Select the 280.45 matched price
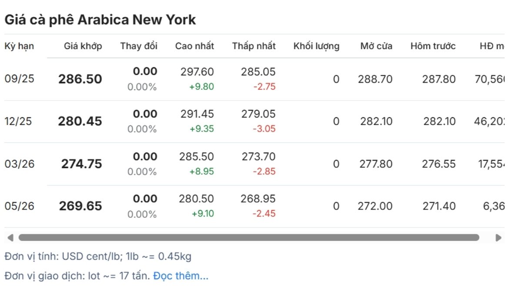The height and width of the screenshot is (294, 522). [80, 122]
